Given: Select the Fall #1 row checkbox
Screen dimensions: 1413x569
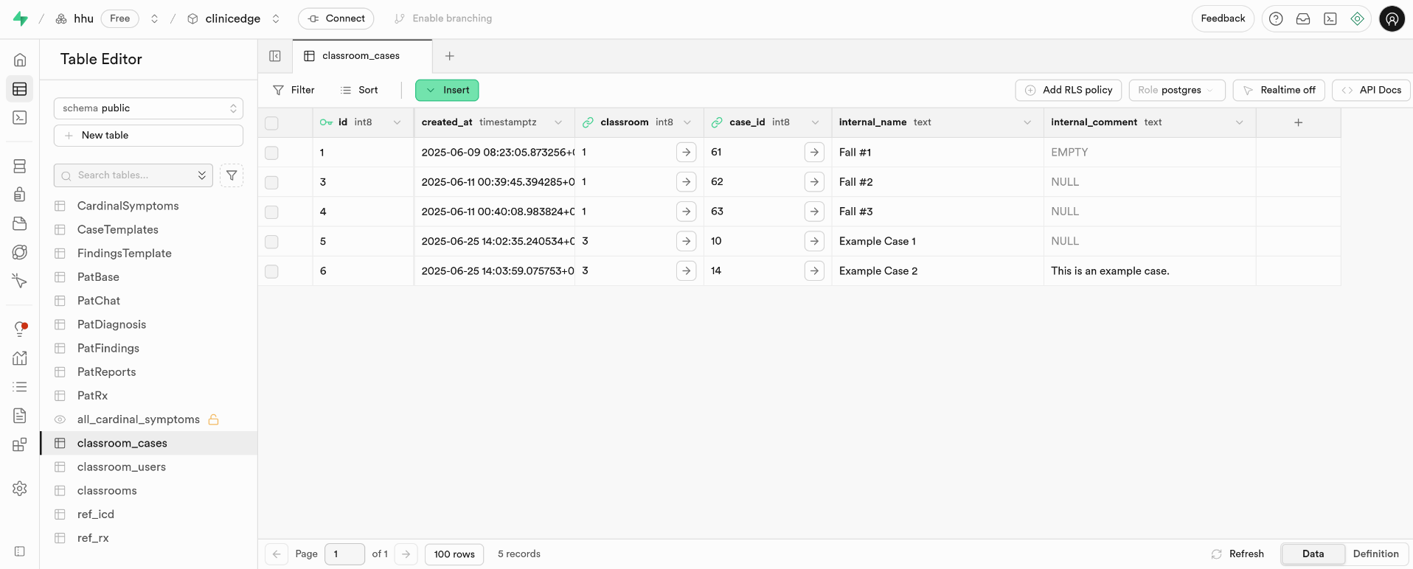Looking at the screenshot, I should (271, 153).
